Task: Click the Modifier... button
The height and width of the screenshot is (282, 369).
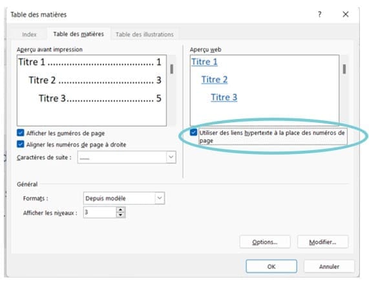Action: [x=322, y=242]
